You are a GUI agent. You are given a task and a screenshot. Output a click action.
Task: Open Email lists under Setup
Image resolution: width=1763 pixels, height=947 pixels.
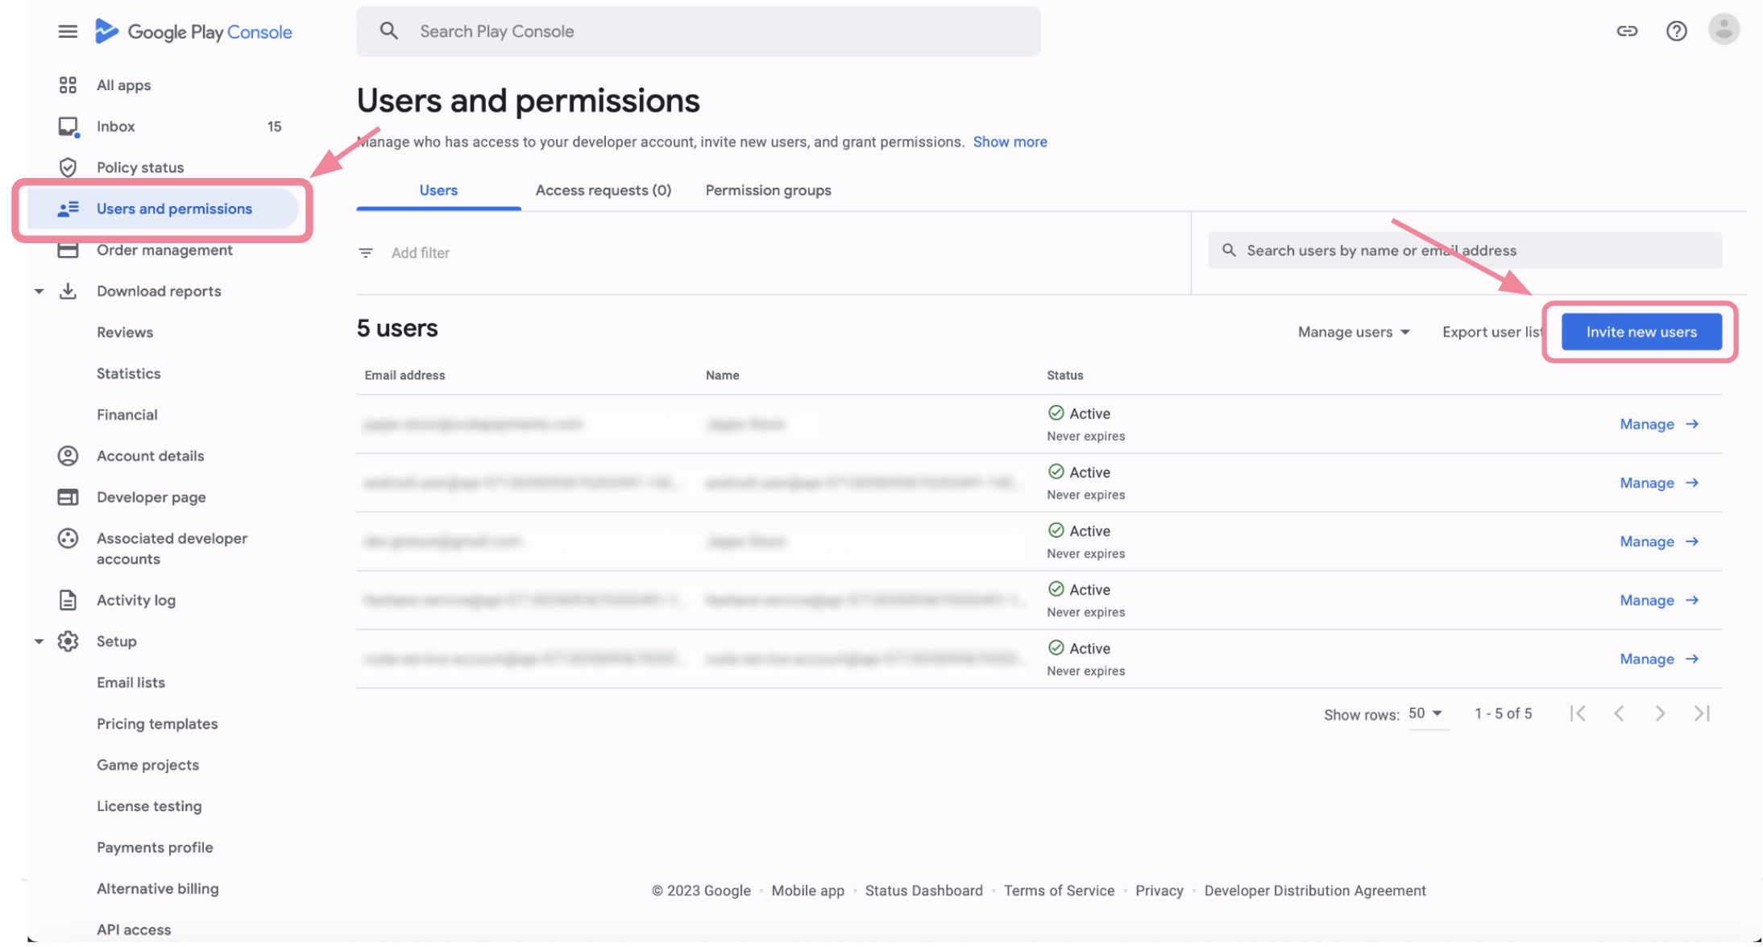[131, 683]
